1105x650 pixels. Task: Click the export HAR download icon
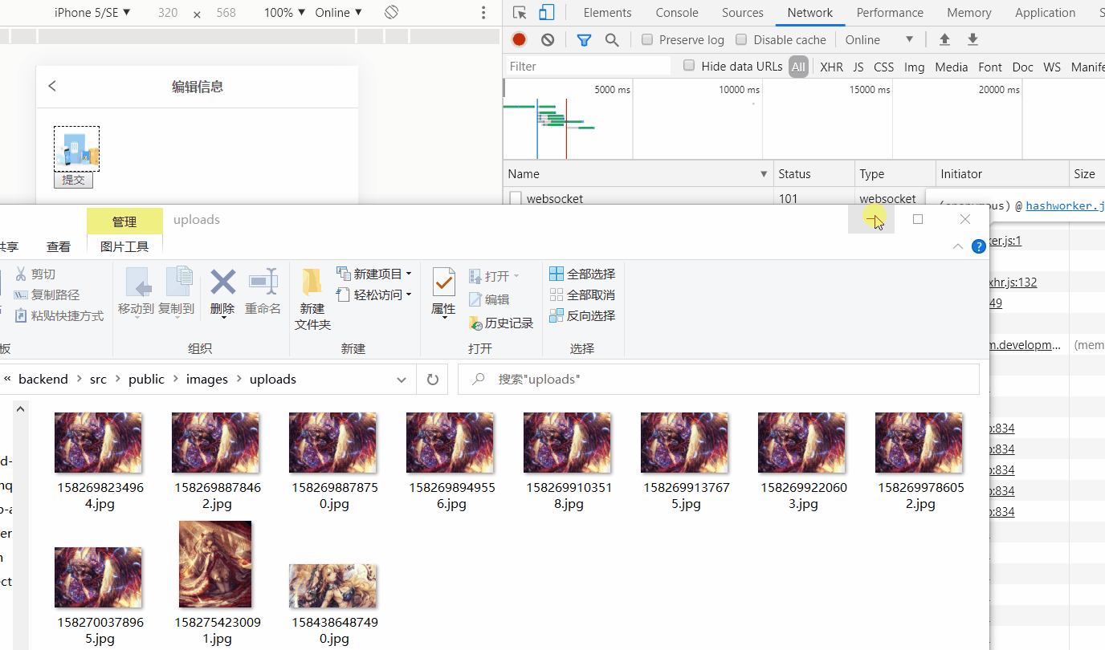(x=972, y=40)
